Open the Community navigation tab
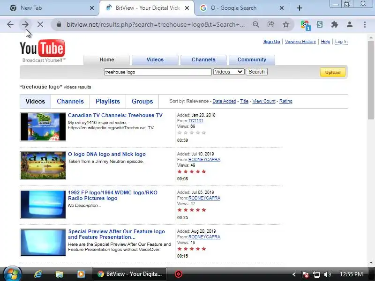 click(x=252, y=60)
